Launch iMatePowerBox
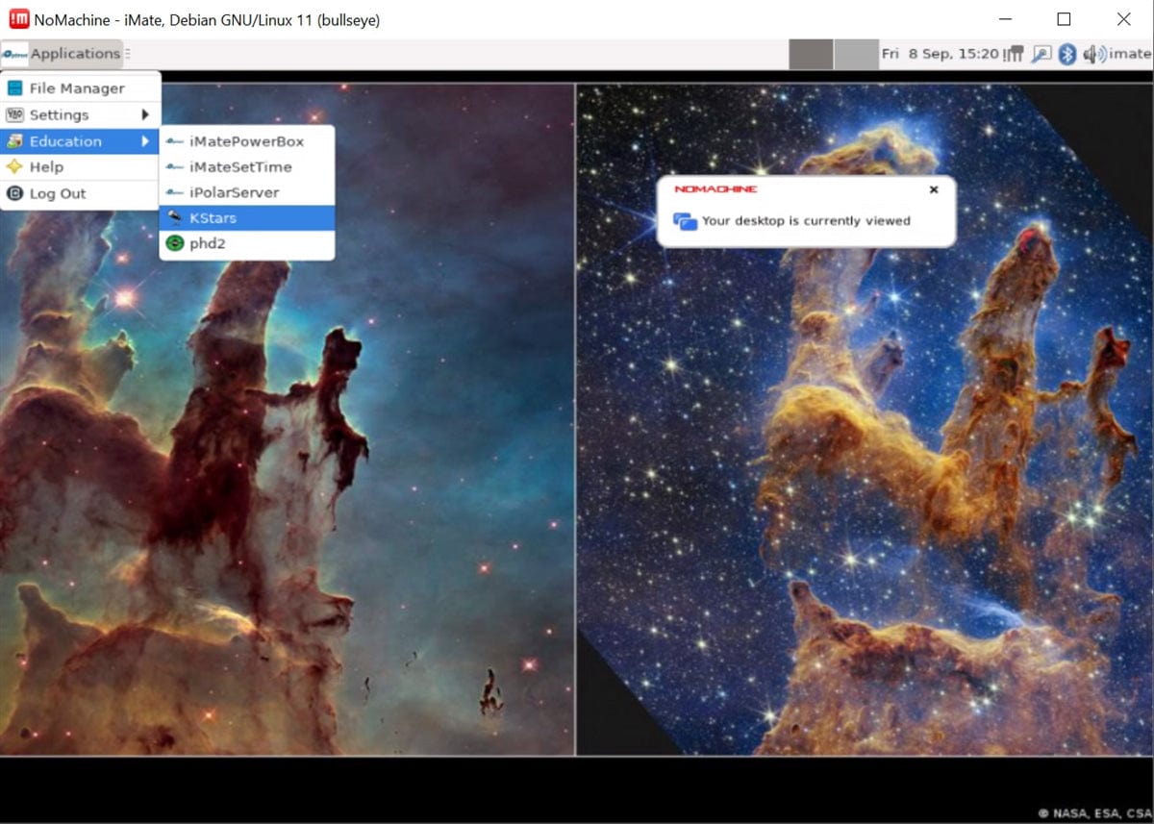The image size is (1154, 824). tap(246, 141)
